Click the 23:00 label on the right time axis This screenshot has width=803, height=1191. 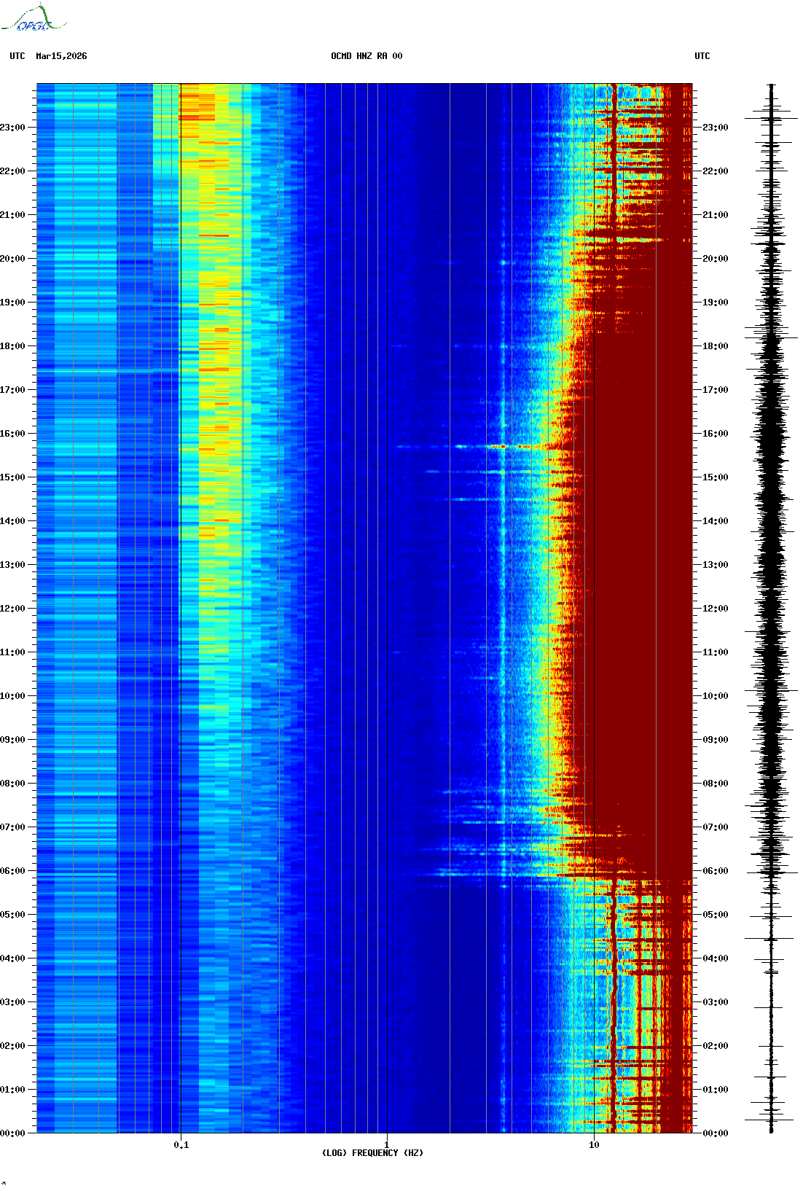coord(716,128)
